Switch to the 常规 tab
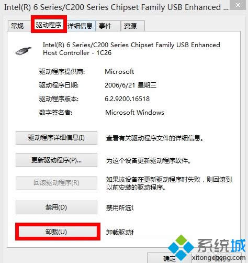The width and height of the screenshot is (248, 263). point(17,26)
